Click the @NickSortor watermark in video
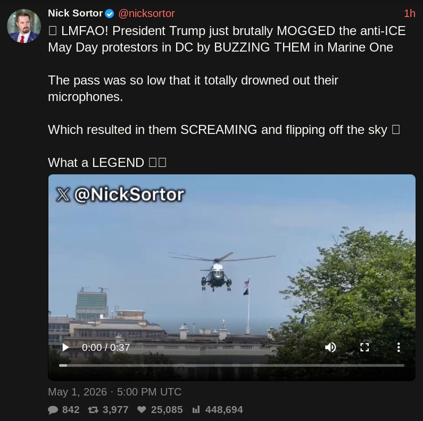The width and height of the screenshot is (423, 421). point(120,195)
